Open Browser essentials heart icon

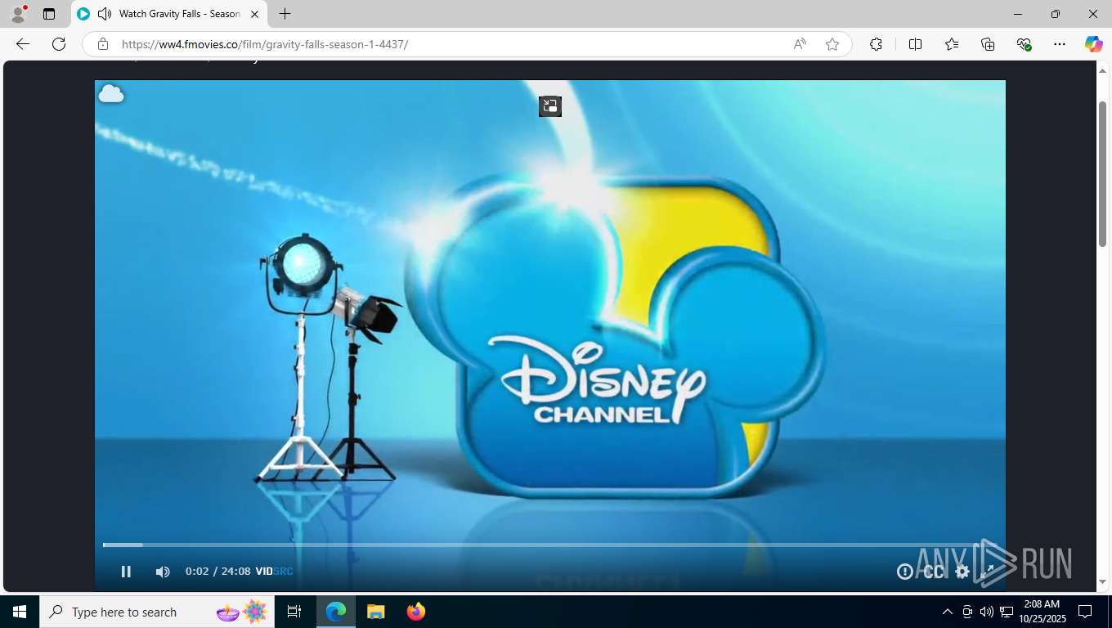click(x=1024, y=44)
